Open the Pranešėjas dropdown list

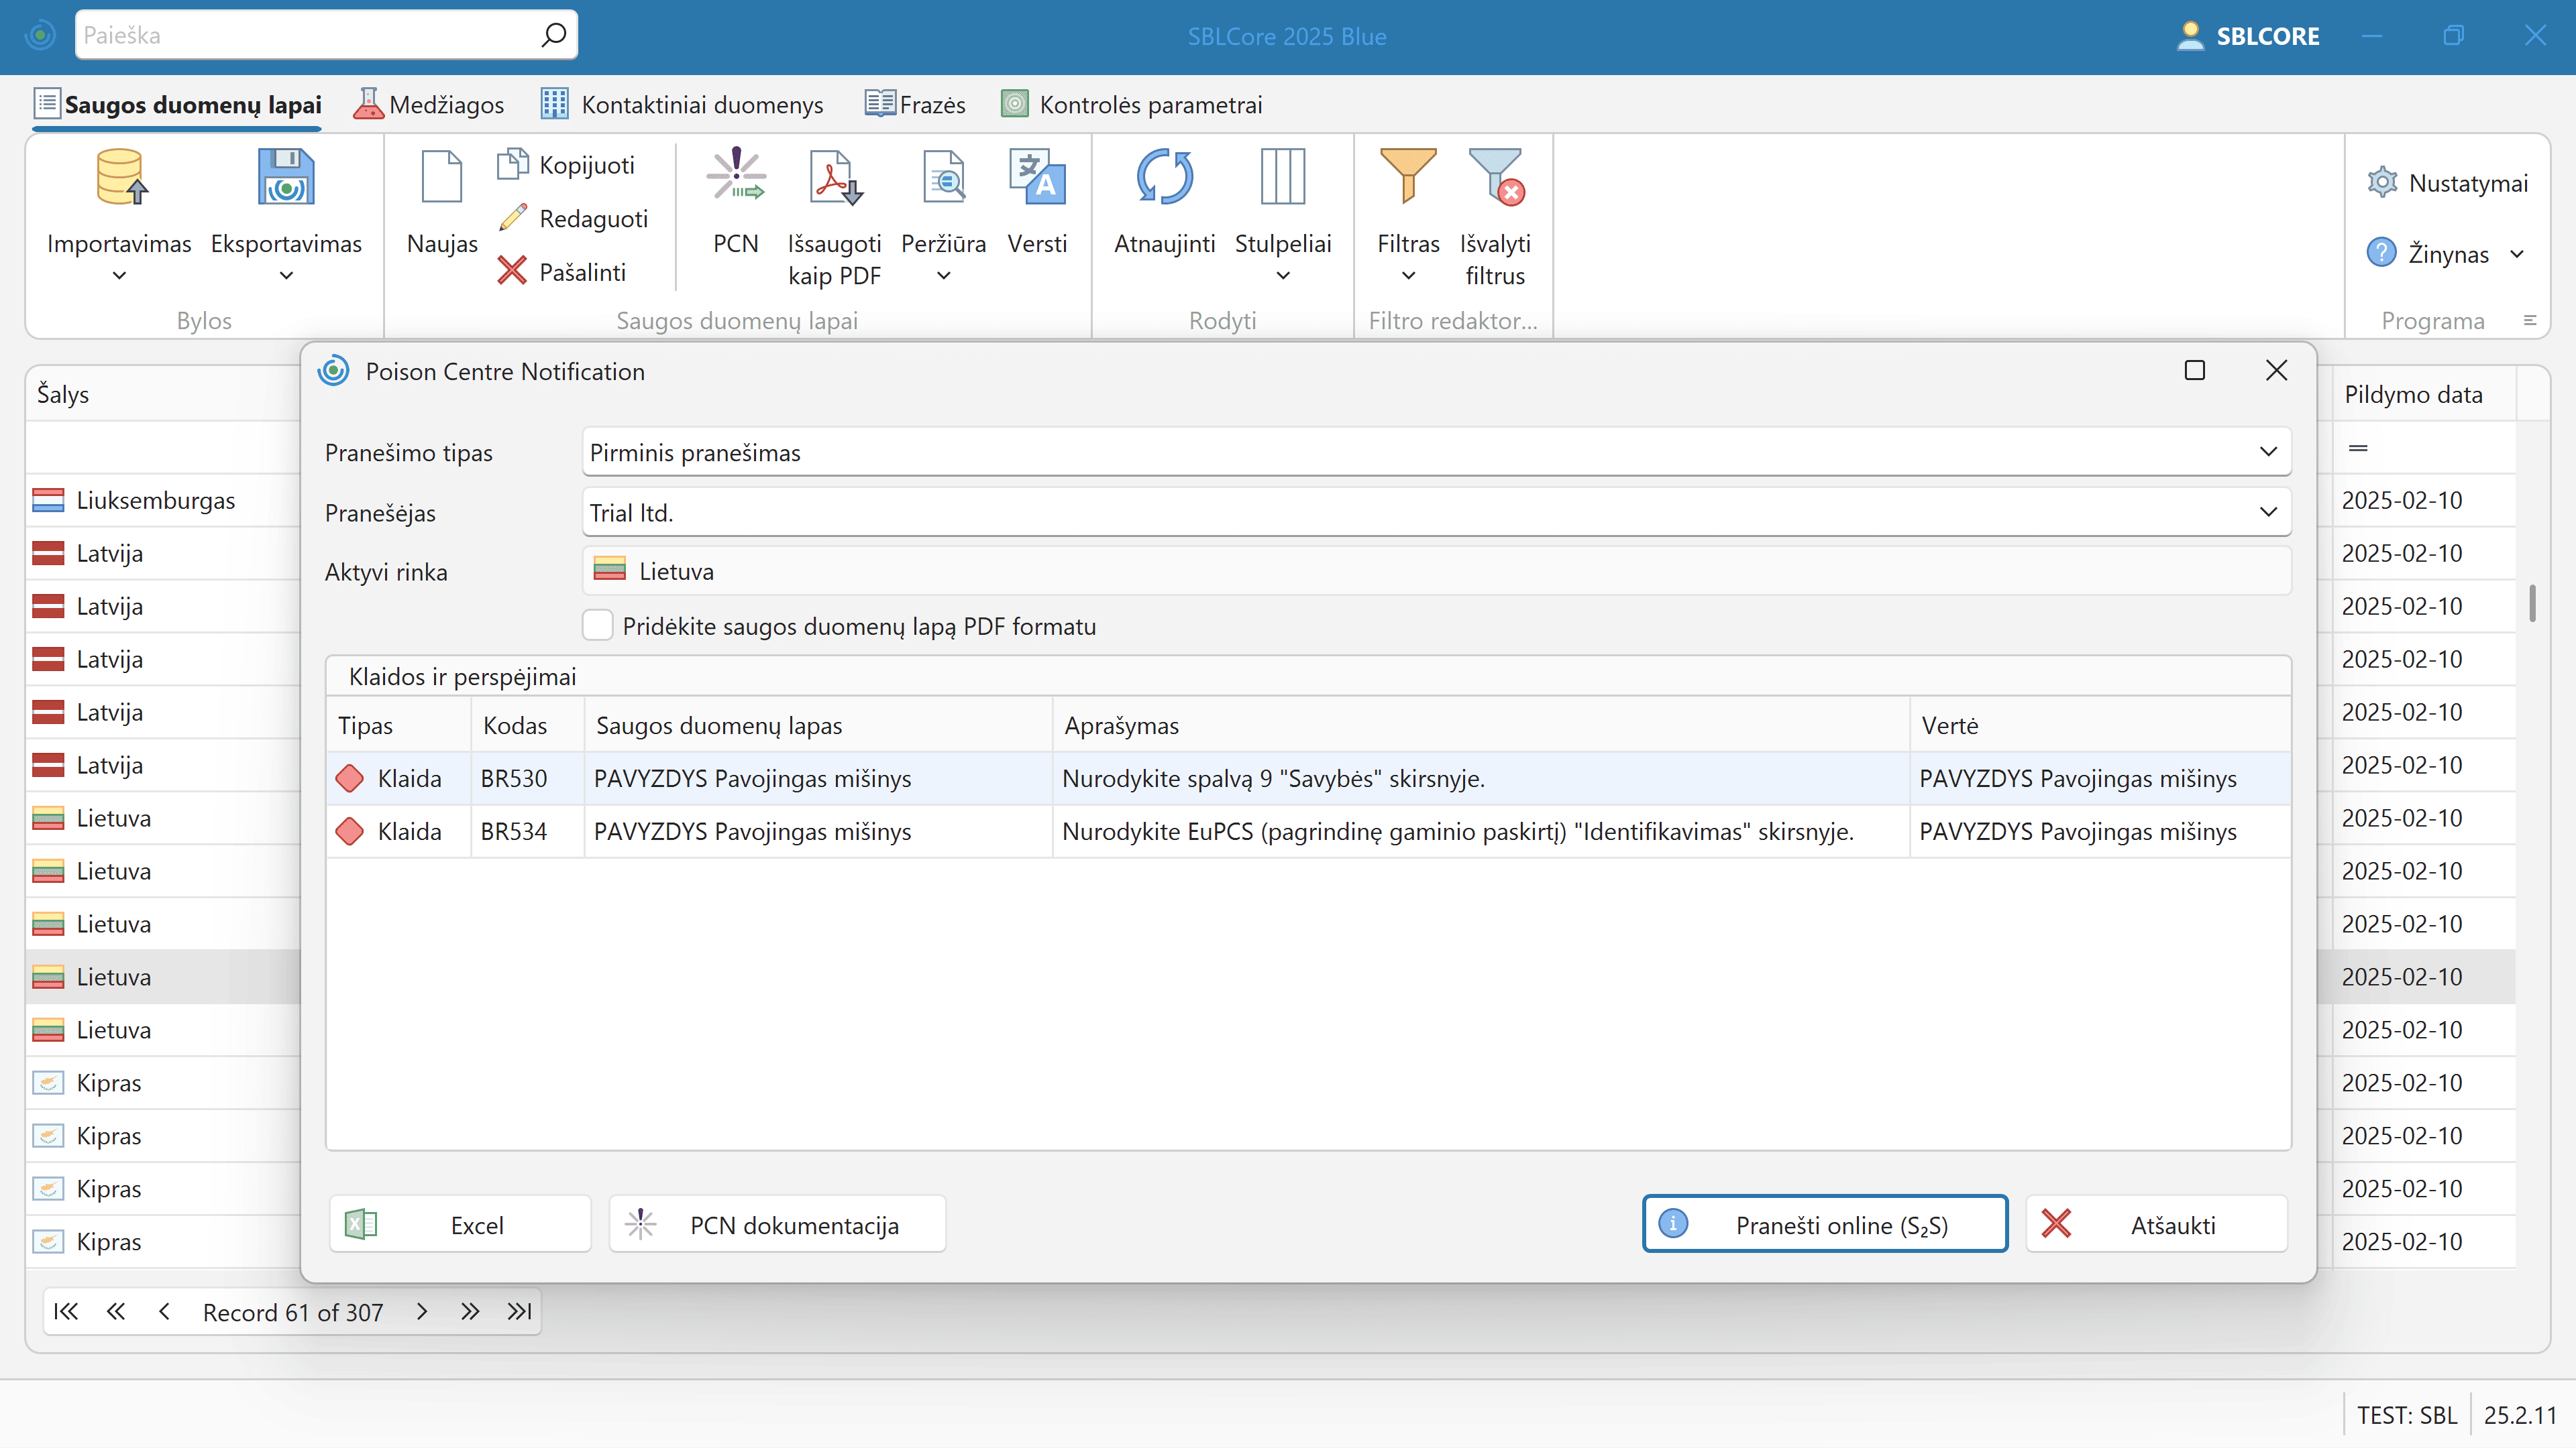click(x=2267, y=511)
